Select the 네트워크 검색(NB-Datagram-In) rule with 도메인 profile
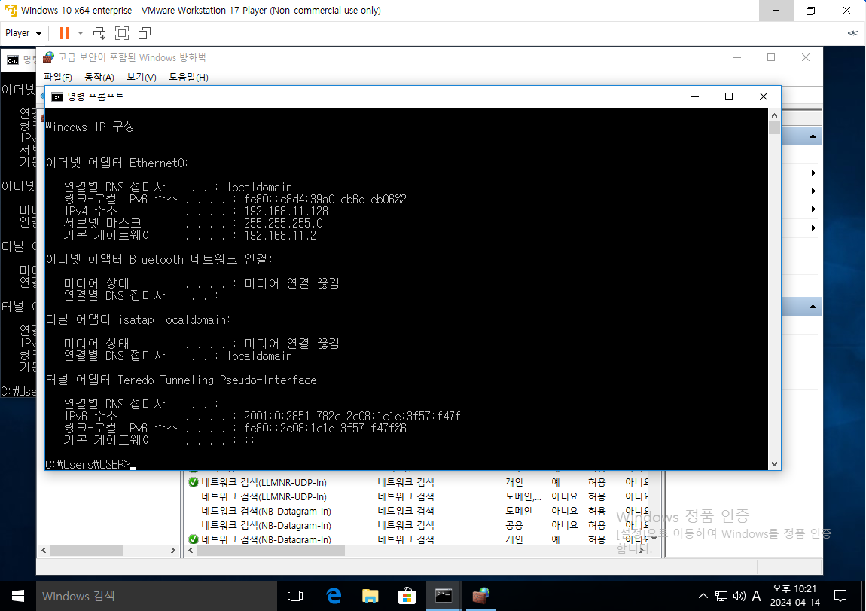This screenshot has width=866, height=611. 418,511
